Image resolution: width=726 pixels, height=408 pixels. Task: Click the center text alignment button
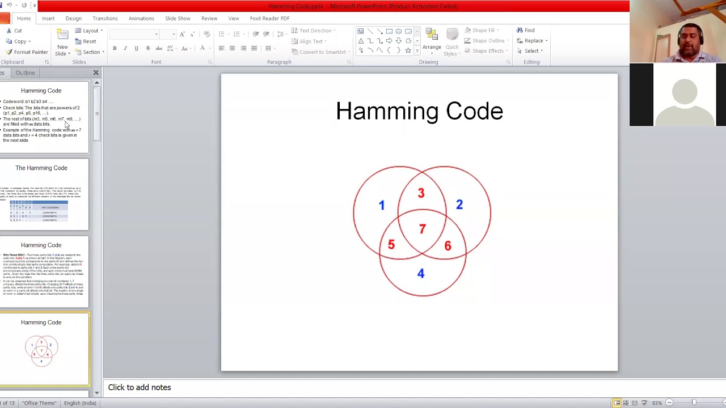coord(232,49)
